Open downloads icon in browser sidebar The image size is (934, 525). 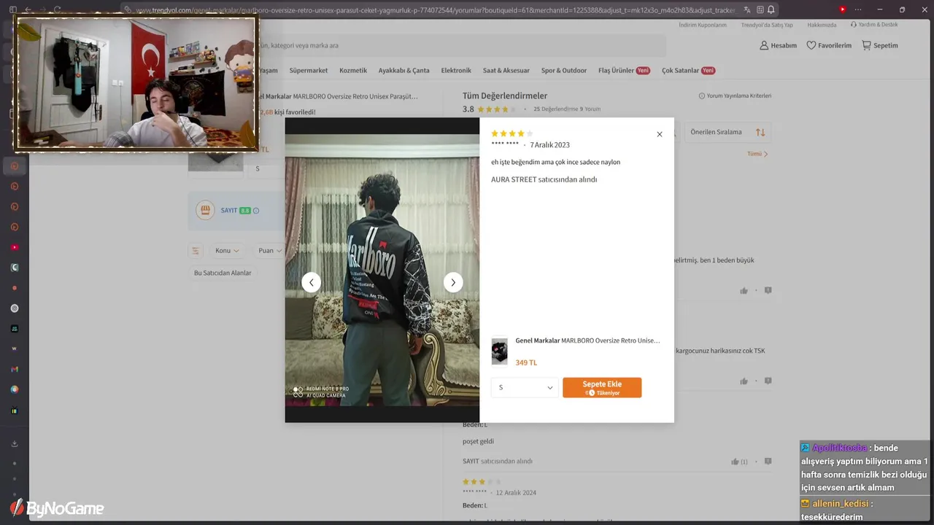pyautogui.click(x=15, y=443)
